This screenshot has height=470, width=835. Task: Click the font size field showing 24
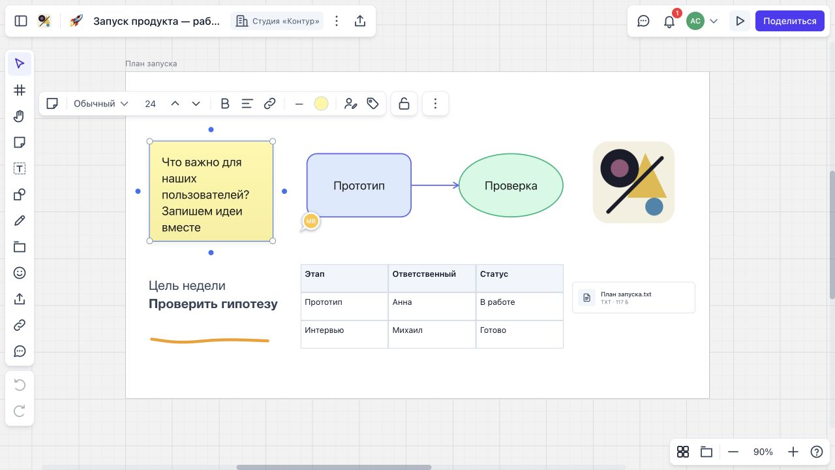coord(150,104)
